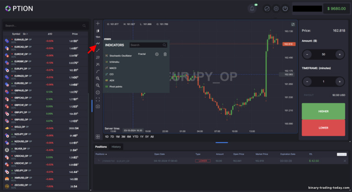Viewport: 352px width, 192px height.
Task: Select GBPJPY_OP in the watchlist
Action: coord(46,114)
